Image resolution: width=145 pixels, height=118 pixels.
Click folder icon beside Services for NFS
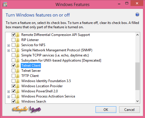(18, 45)
